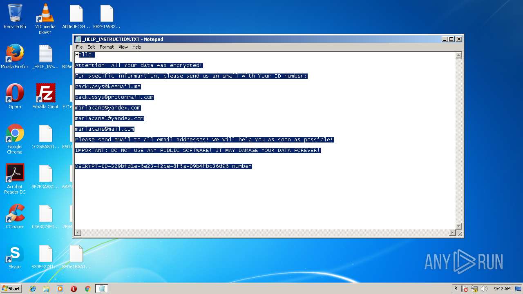Click the Notepad taskbar button
The image size is (523, 294).
(x=102, y=289)
